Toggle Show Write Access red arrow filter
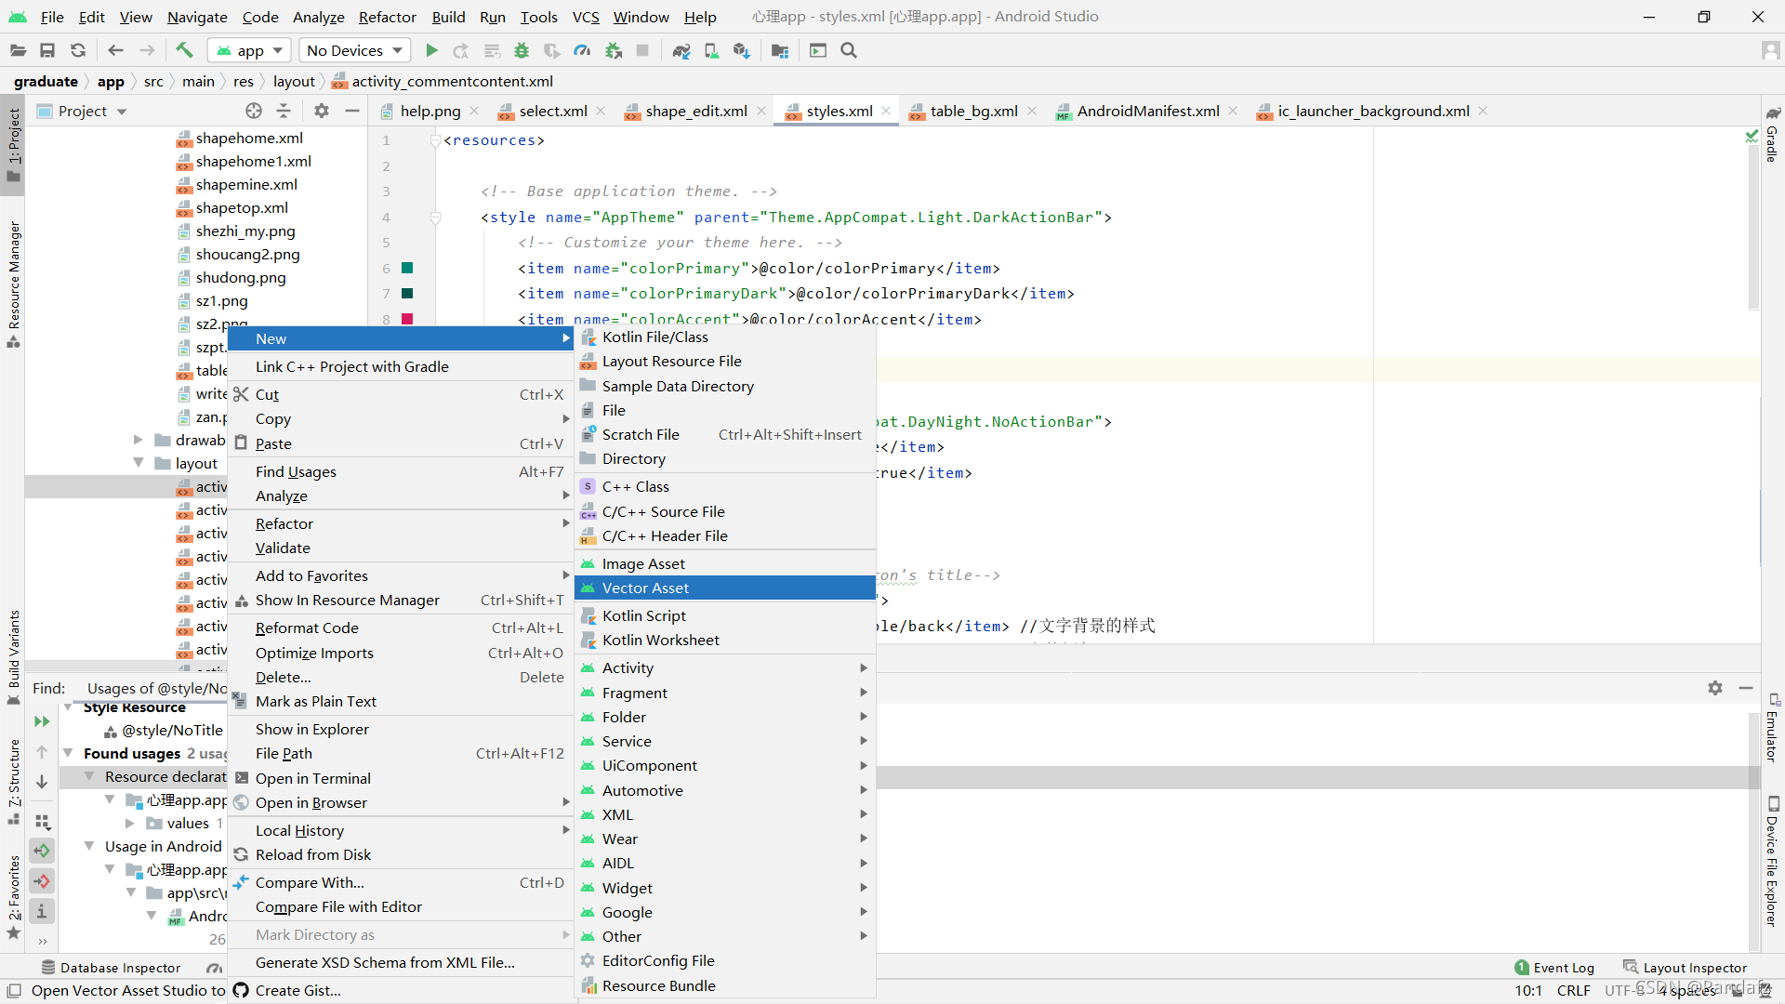 [x=42, y=880]
